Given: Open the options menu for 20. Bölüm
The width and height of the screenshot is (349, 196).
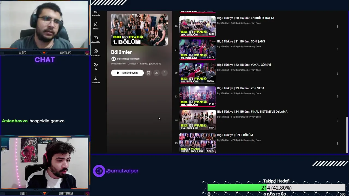Looking at the screenshot, I should coord(338,26).
